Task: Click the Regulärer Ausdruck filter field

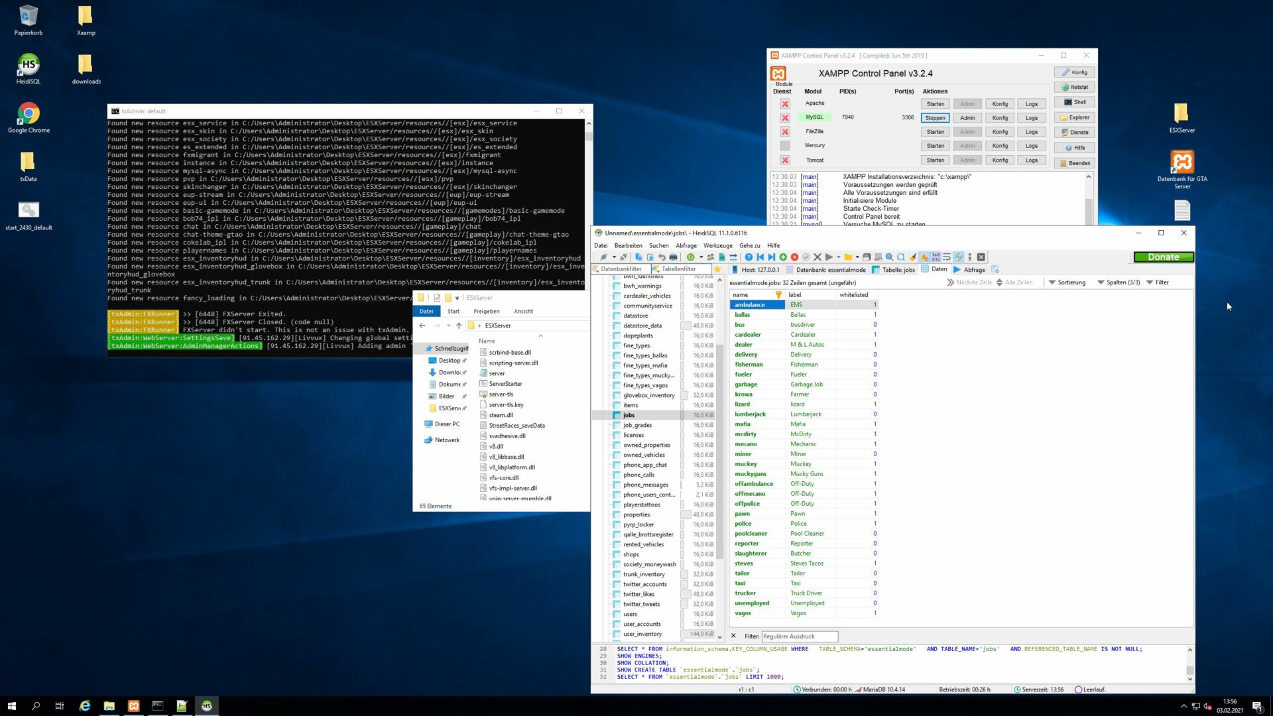Action: [x=800, y=636]
